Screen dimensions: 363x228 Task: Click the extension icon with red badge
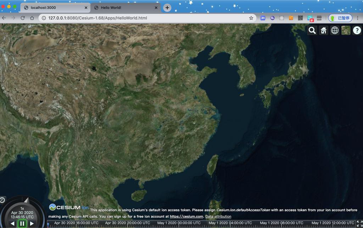310,18
